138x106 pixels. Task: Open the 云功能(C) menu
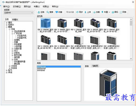(x=17, y=6)
